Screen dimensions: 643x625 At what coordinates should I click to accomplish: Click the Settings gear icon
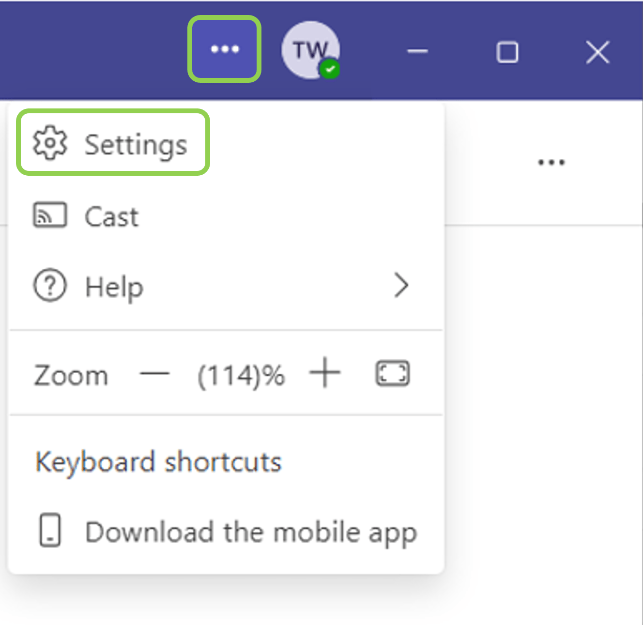pyautogui.click(x=49, y=143)
